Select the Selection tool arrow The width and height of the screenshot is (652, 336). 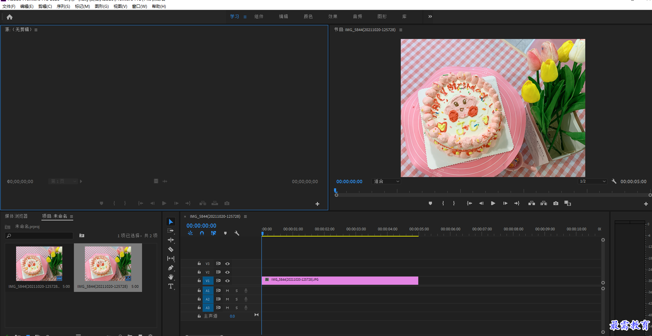pyautogui.click(x=171, y=222)
